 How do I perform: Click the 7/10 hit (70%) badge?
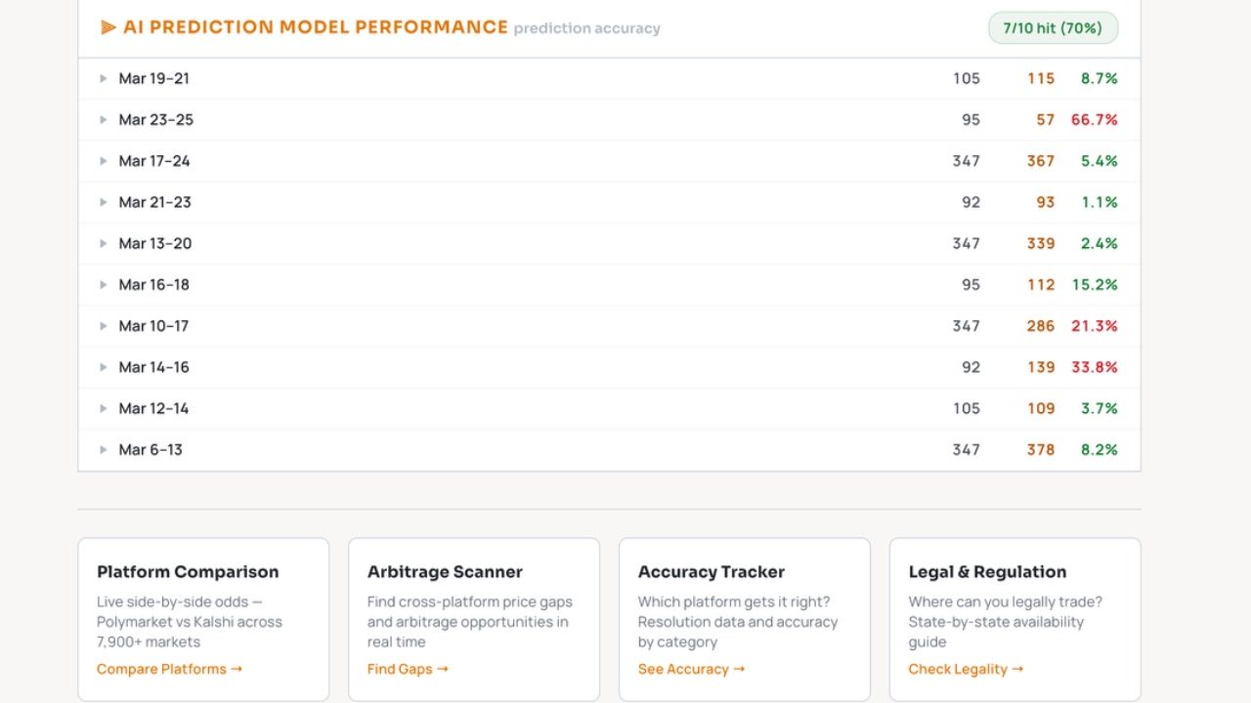pyautogui.click(x=1053, y=27)
